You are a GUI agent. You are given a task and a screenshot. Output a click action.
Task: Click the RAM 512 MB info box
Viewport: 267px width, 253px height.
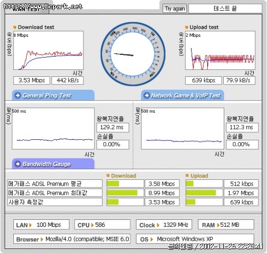click(x=226, y=225)
